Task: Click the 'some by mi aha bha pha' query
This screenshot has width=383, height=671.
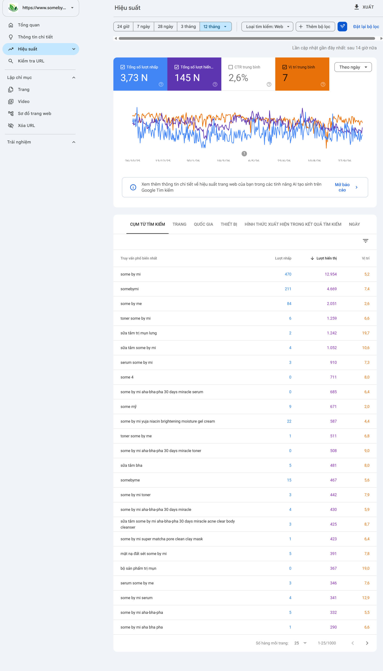Action: click(141, 627)
